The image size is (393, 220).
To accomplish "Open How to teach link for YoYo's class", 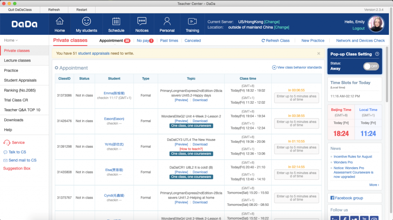I will point(191,149).
